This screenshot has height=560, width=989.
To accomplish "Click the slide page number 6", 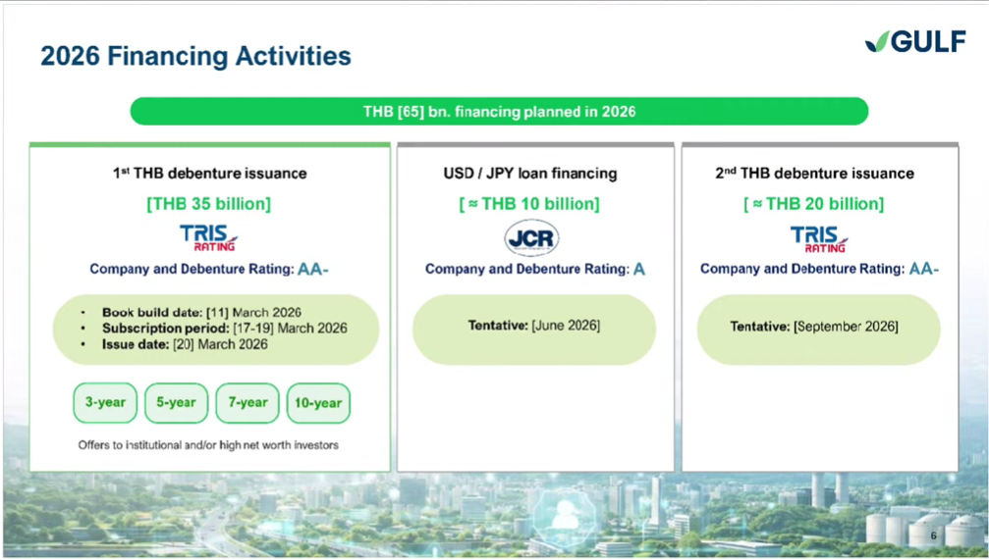I will pos(933,535).
